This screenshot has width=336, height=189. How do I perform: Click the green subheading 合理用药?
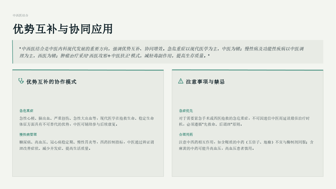pos(186,134)
